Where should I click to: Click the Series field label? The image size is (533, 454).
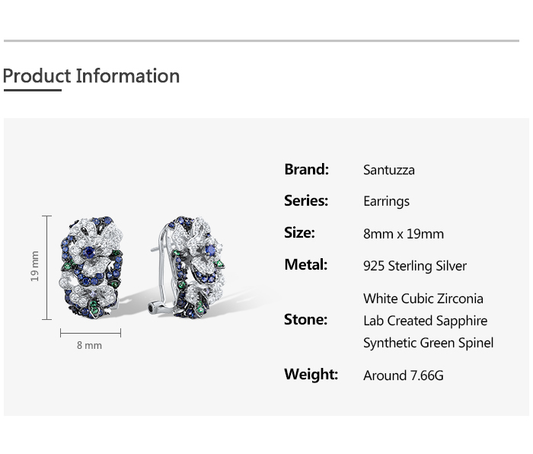306,201
